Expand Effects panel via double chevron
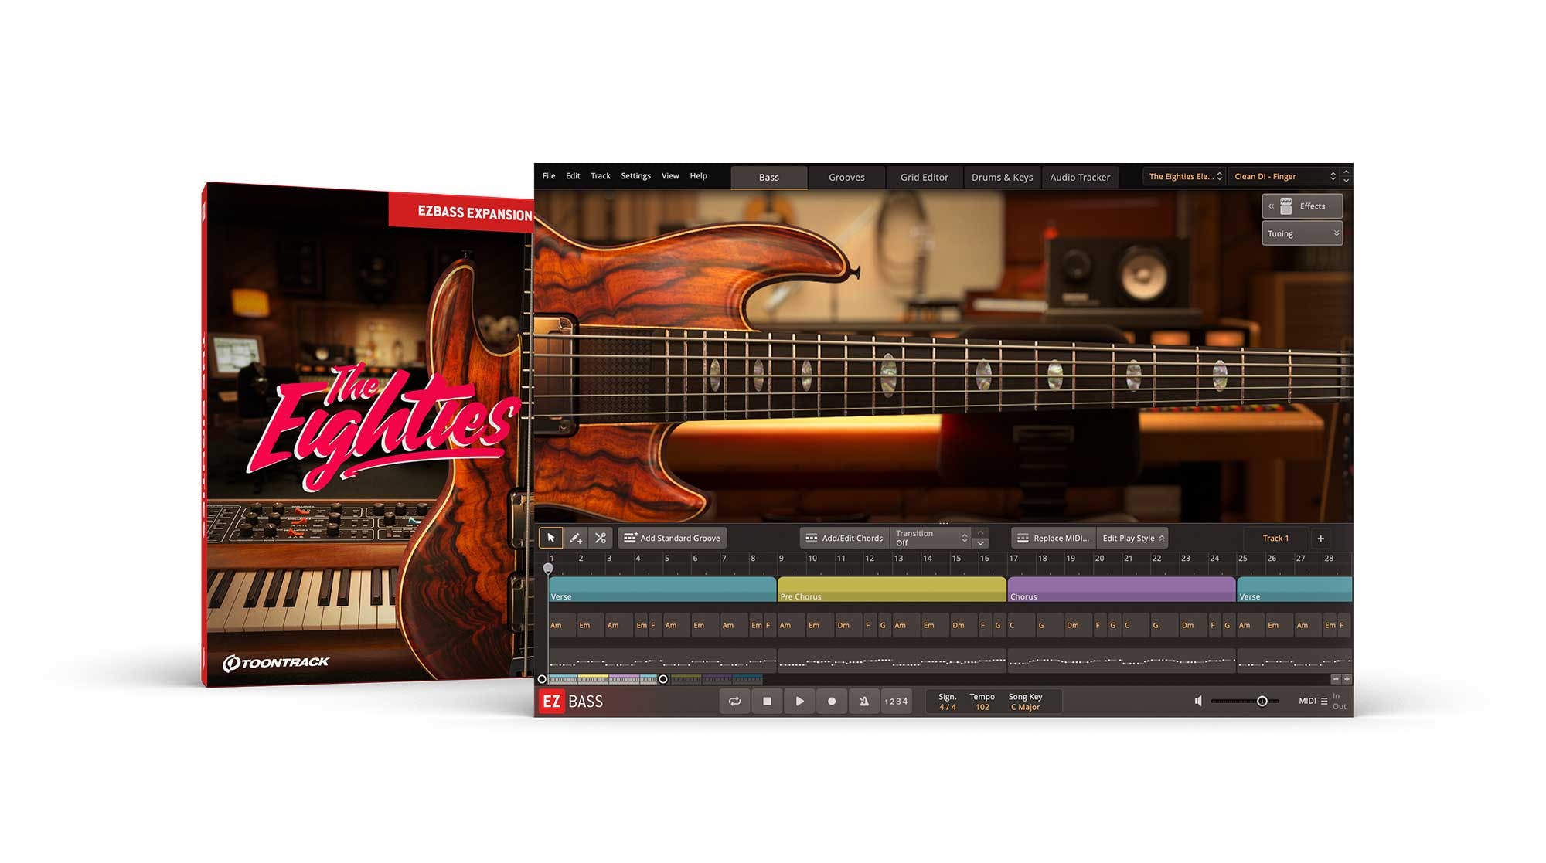1546x863 pixels. 1271,206
